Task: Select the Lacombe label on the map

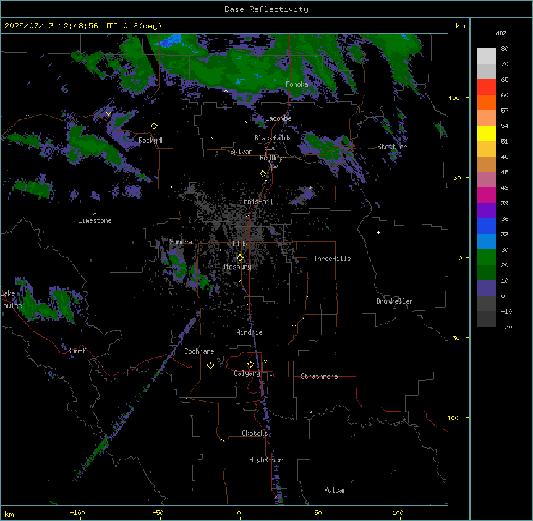Action: click(278, 118)
